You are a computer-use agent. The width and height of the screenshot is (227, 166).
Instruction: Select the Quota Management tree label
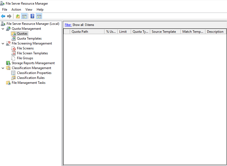click(x=26, y=29)
